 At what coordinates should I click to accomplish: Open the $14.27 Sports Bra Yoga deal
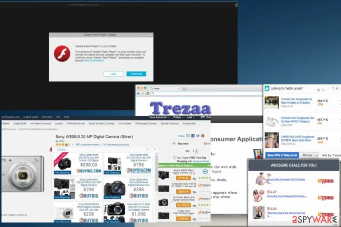click(287, 196)
